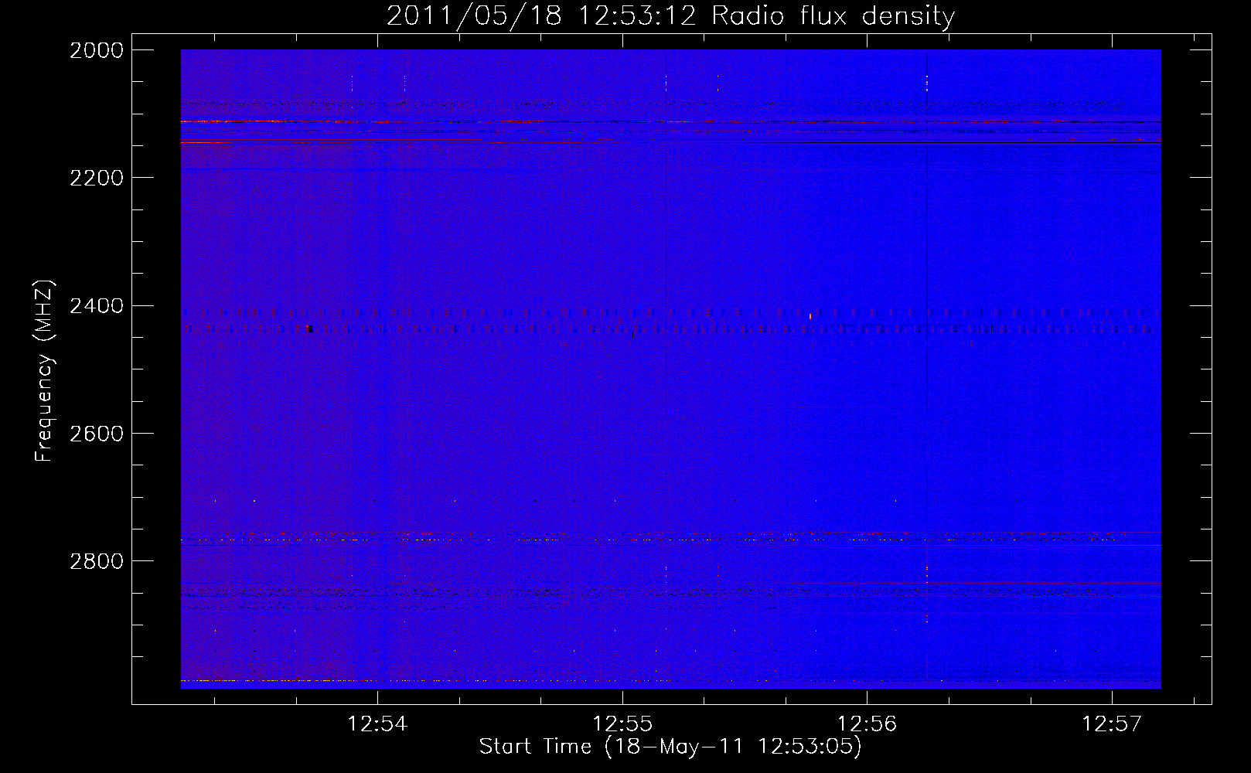Select the 2800 frequency tick label
Viewport: 1251px width, 773px height.
click(x=97, y=561)
